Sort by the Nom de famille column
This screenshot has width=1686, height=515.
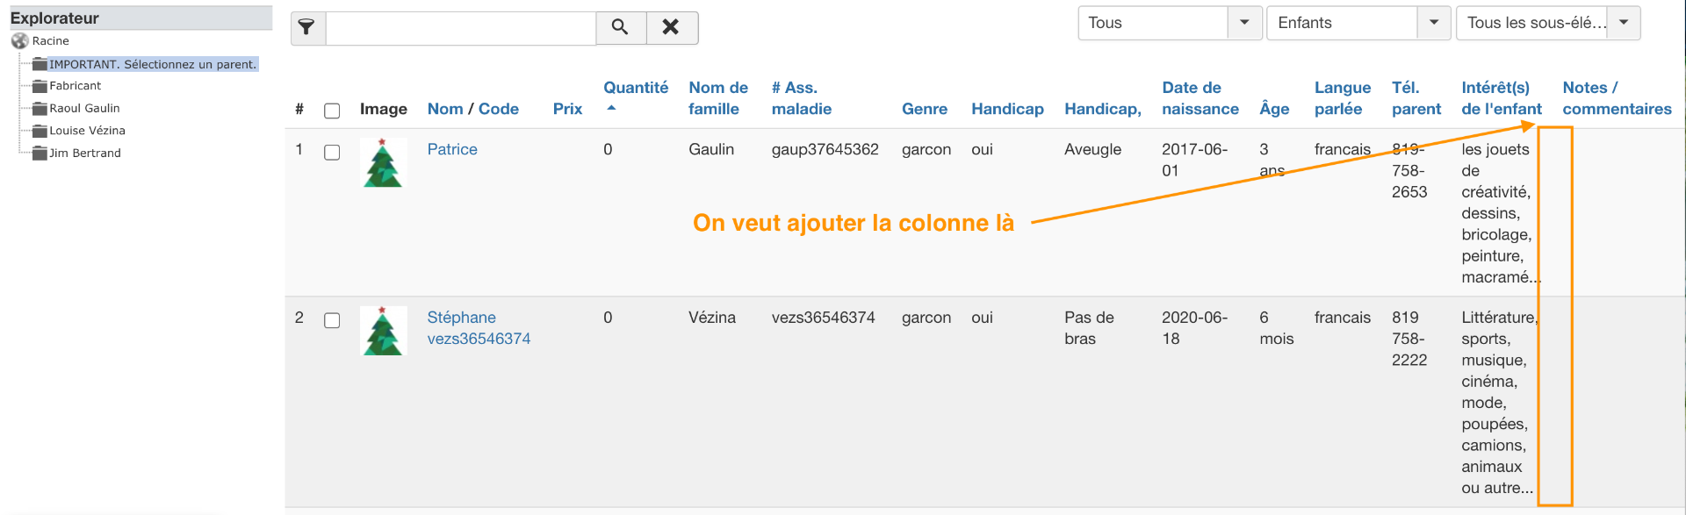coord(717,98)
